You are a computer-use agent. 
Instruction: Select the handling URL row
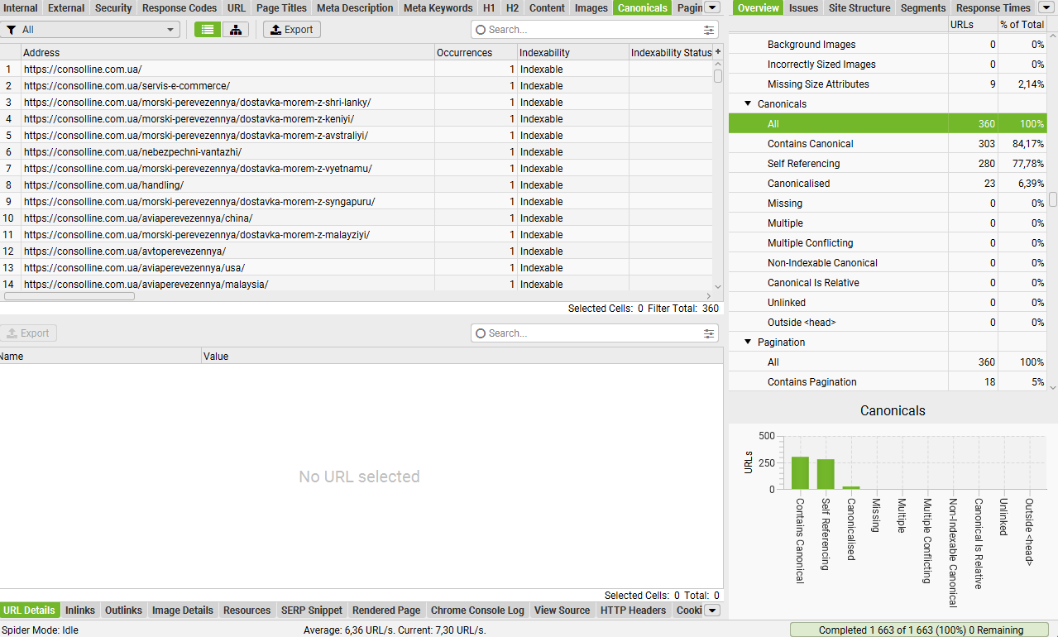356,184
